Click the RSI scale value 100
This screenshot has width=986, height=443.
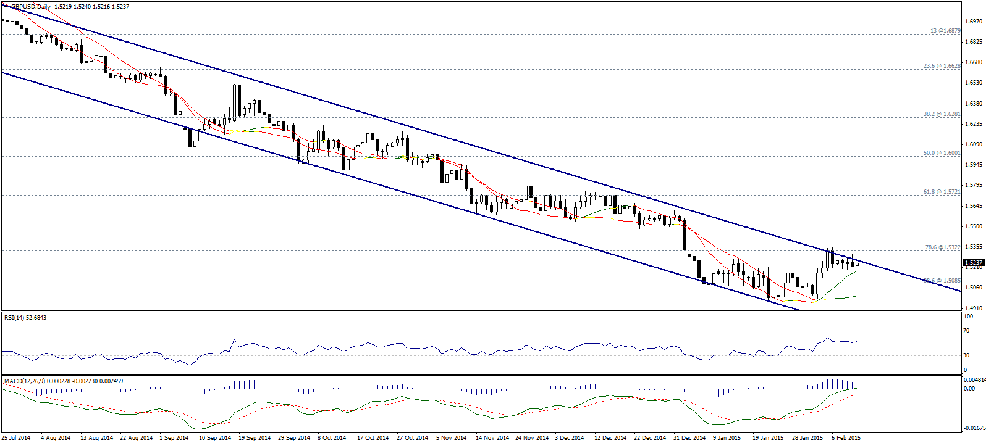(969, 317)
